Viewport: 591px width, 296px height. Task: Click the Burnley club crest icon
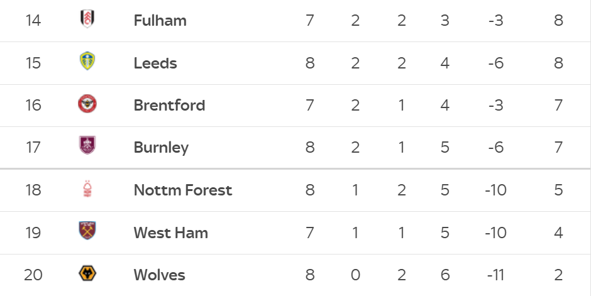(x=87, y=146)
